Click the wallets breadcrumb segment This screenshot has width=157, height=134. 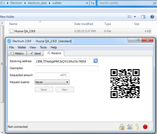(x=57, y=3)
